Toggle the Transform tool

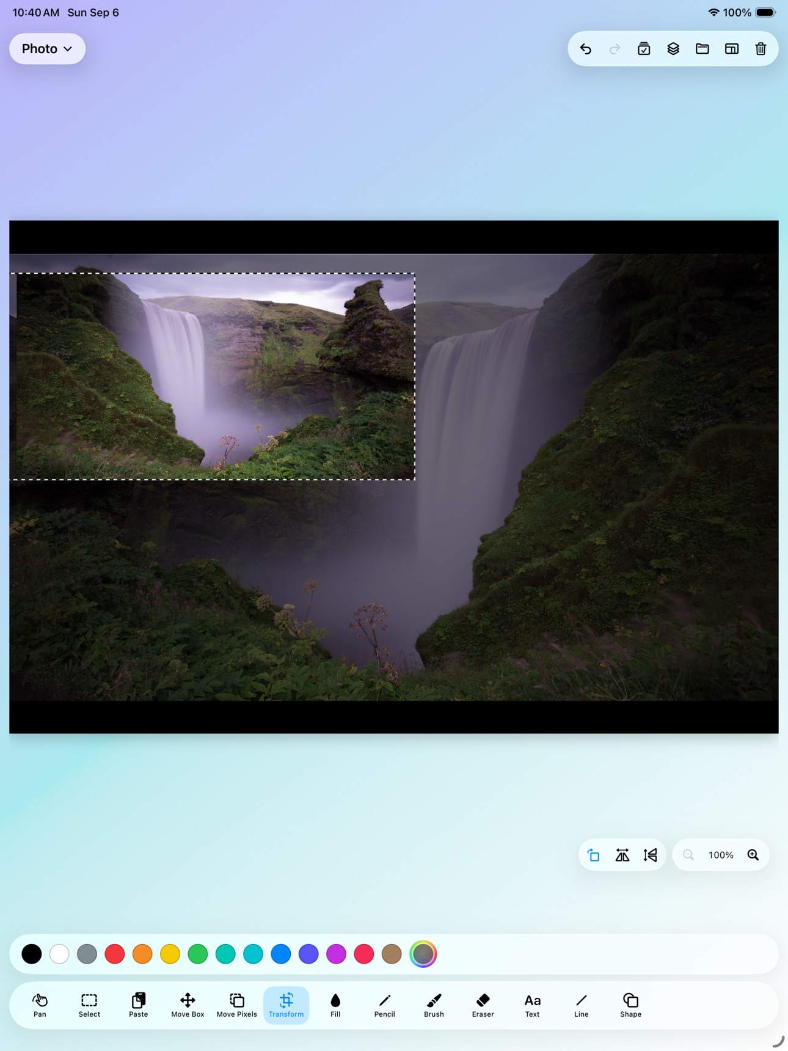click(286, 1005)
